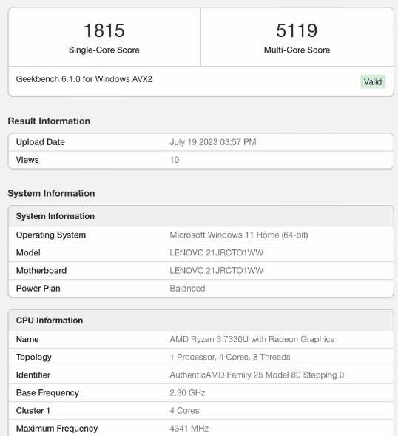Click the Name row label
Screen dimensions: 398x436
pos(27,339)
